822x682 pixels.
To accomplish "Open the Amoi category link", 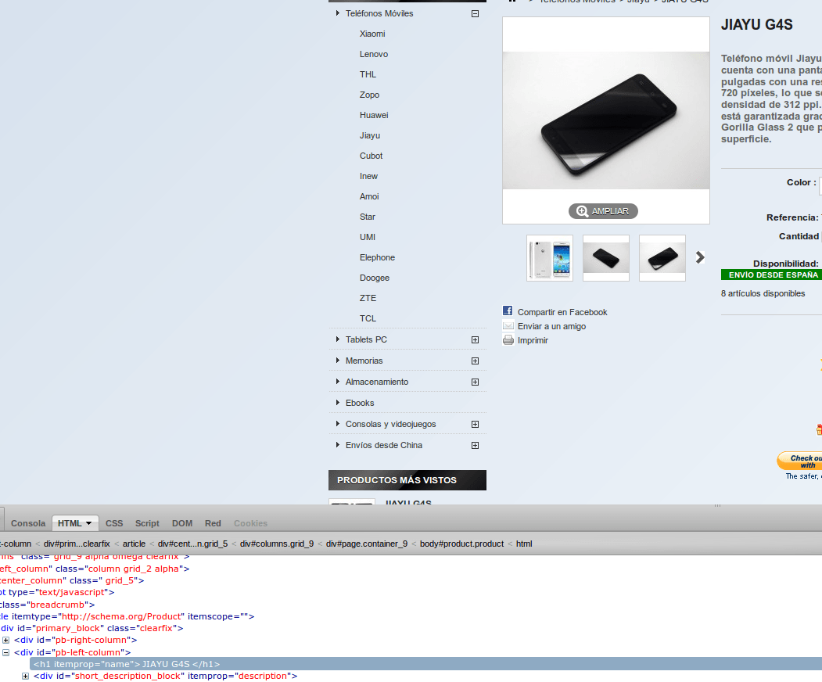I will point(369,196).
